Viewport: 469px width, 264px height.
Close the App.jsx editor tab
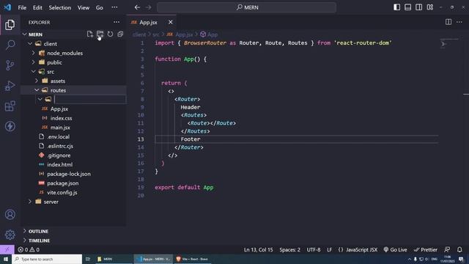coord(171,22)
